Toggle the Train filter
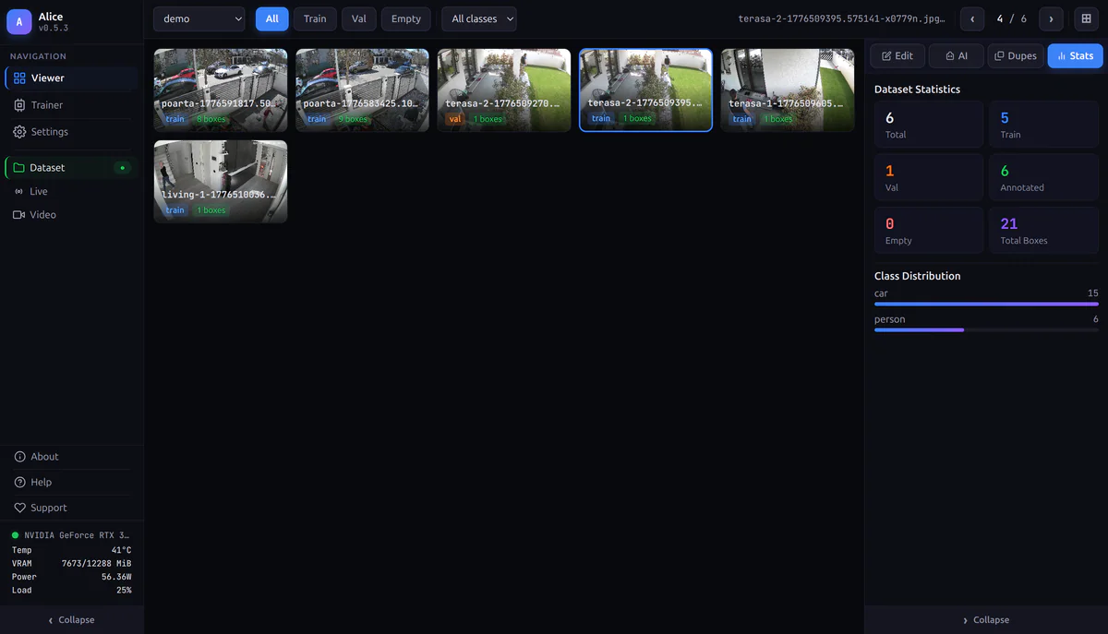Viewport: 1108px width, 634px height. 315,18
